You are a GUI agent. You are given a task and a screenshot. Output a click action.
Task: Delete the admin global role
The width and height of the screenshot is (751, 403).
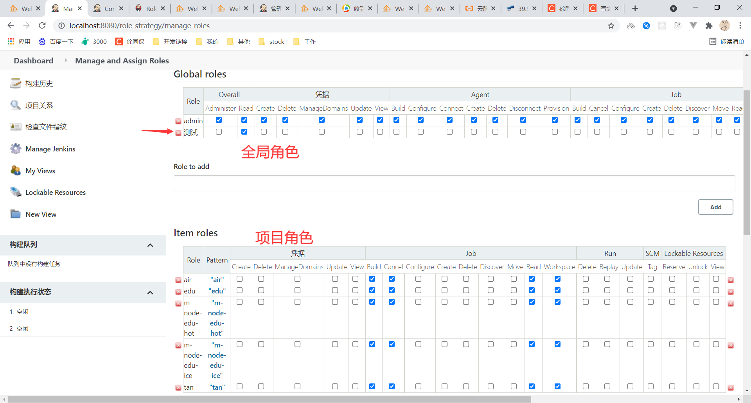pyautogui.click(x=178, y=121)
